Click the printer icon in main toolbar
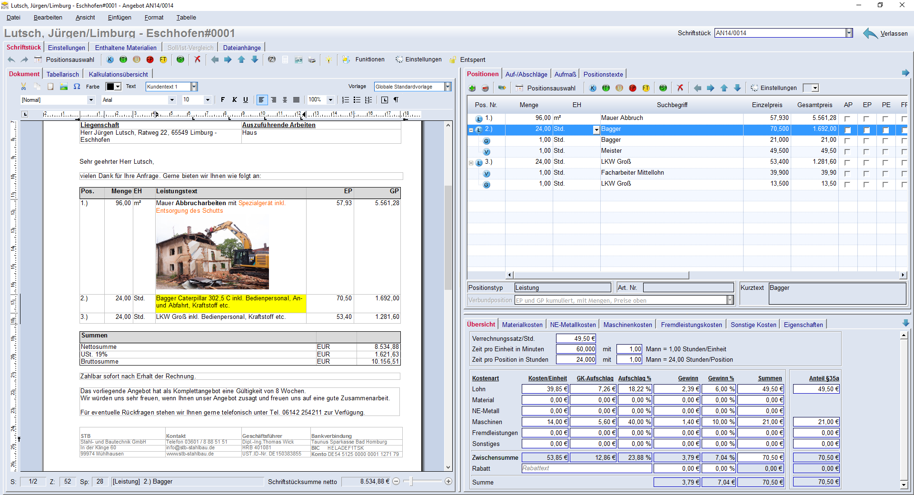The width and height of the screenshot is (914, 495). (x=312, y=60)
